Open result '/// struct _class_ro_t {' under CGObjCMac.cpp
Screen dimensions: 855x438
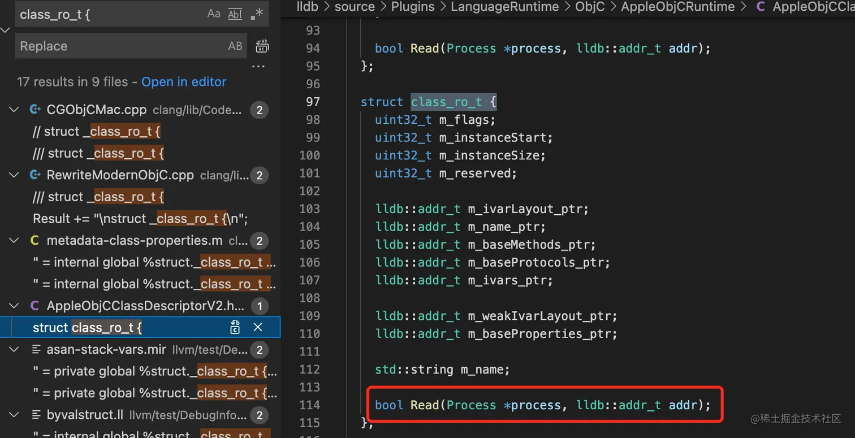pos(98,153)
